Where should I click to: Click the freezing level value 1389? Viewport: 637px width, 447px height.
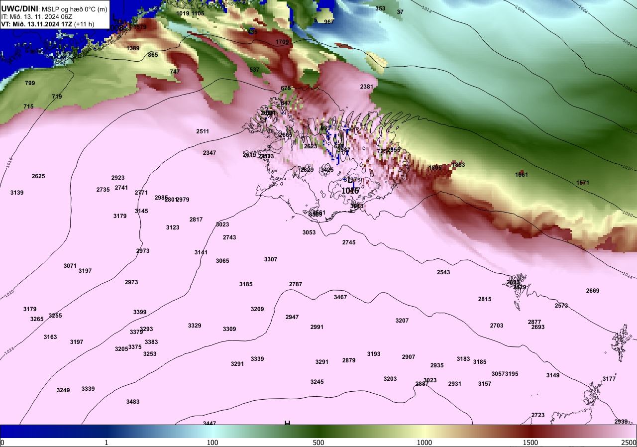click(x=133, y=48)
